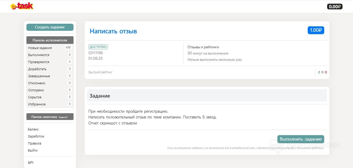Open Проверяются tasks

click(x=39, y=62)
